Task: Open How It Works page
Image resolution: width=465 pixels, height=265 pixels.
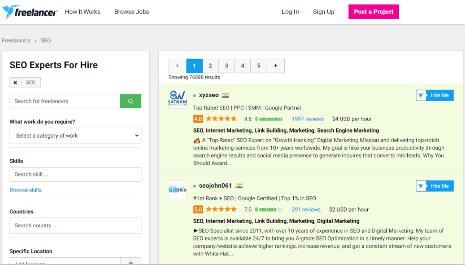Action: coord(83,12)
